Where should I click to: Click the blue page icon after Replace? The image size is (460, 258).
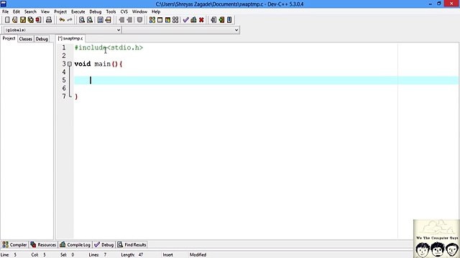101,20
